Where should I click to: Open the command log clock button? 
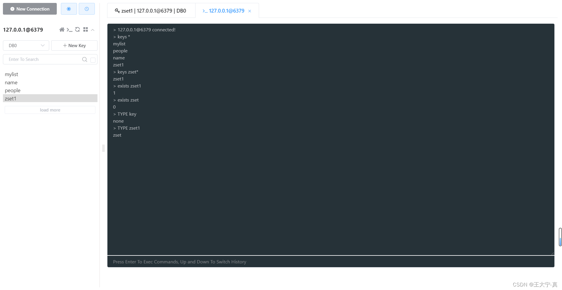point(87,9)
